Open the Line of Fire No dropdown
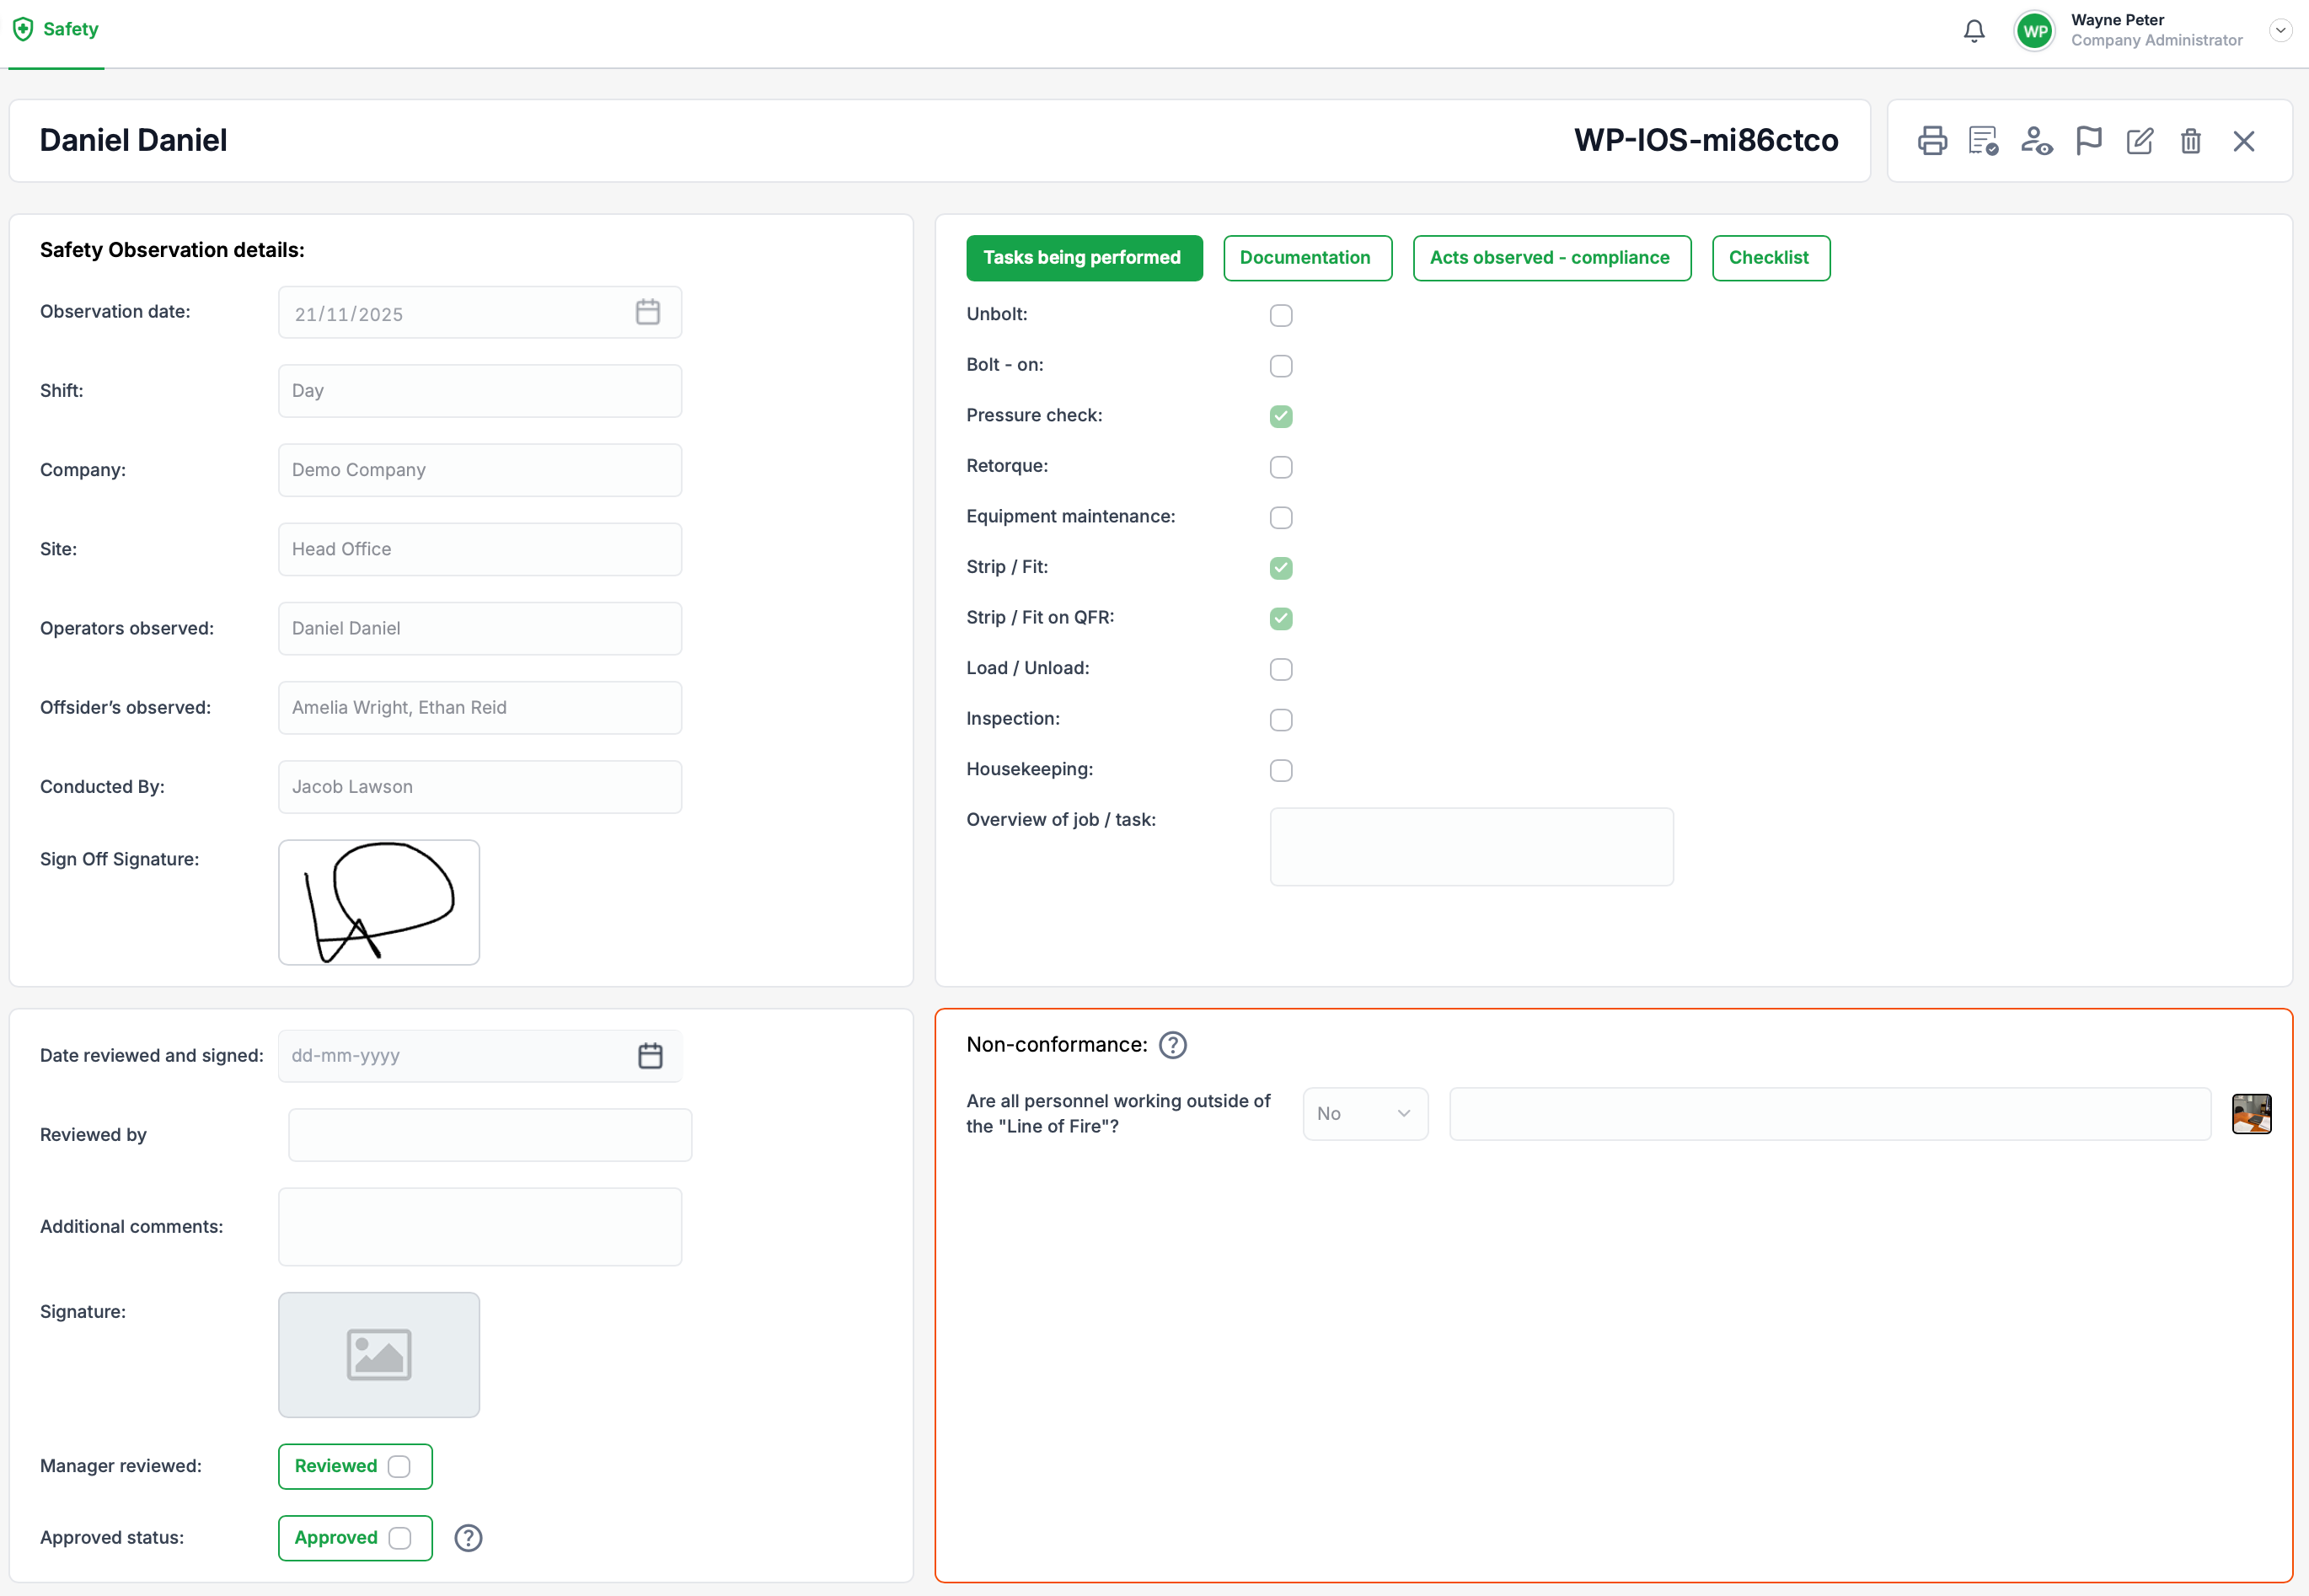Viewport: 2309px width, 1596px height. 1365,1114
